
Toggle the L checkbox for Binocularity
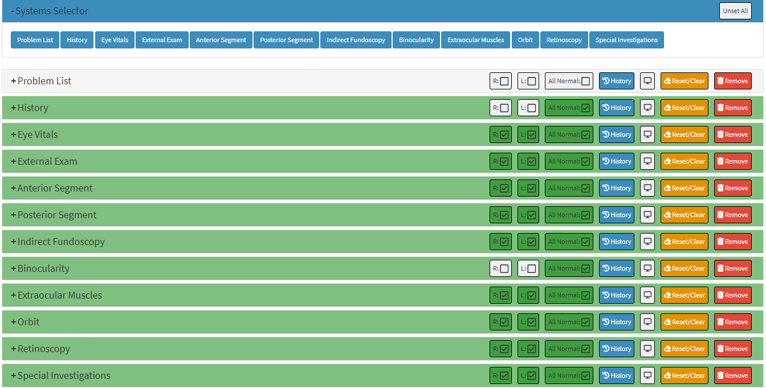(531, 268)
